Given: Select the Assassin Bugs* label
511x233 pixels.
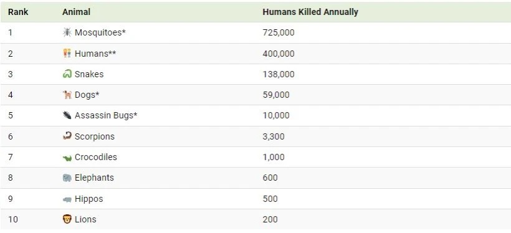Looking at the screenshot, I should [106, 115].
